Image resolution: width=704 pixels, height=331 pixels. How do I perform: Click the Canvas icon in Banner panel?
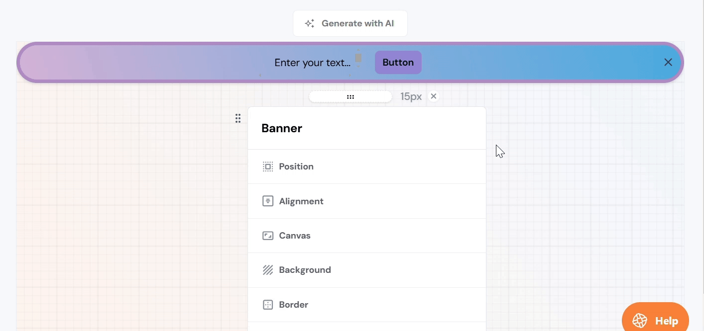[x=268, y=236]
